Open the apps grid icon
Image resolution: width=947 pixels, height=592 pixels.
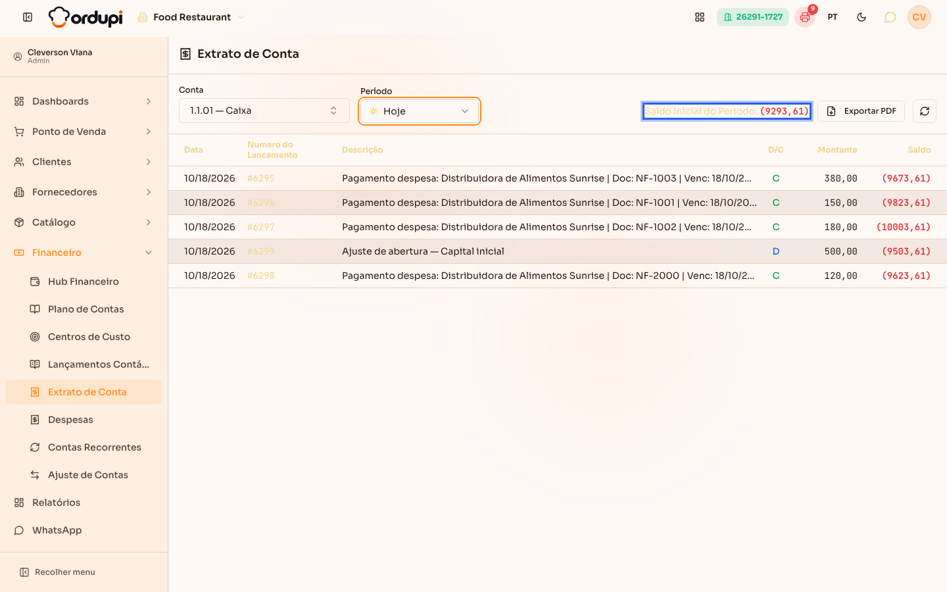[x=700, y=17]
